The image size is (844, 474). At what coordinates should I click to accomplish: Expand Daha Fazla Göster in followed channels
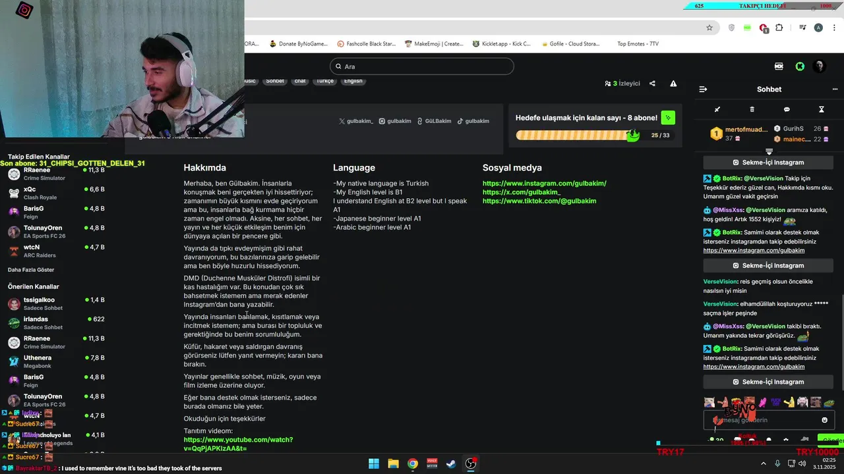[31, 270]
